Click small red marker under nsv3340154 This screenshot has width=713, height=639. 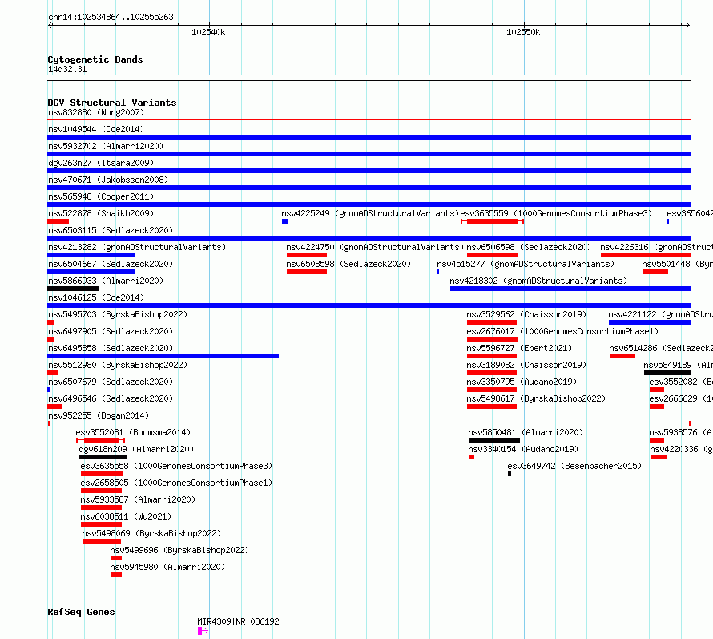[x=472, y=457]
